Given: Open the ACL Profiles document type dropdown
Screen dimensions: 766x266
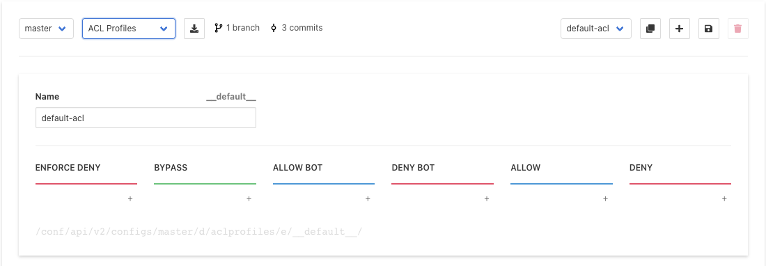Looking at the screenshot, I should (x=129, y=29).
